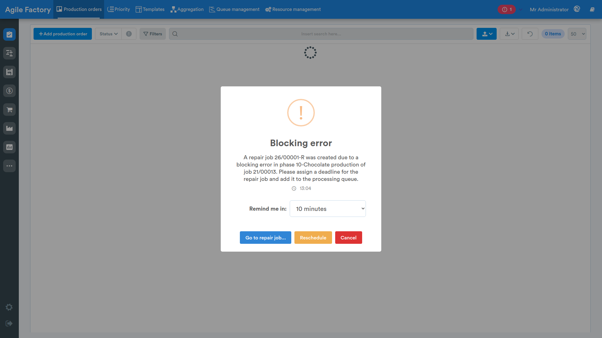
Task: Open the bar chart reports sidebar icon
Action: [9, 147]
